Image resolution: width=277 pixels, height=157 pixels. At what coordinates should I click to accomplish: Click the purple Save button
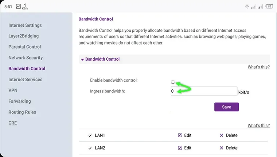(226, 107)
